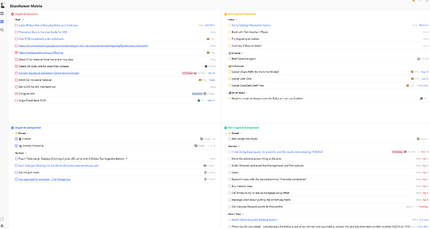The width and height of the screenshot is (430, 229).
Task: Tick the Cut the gym mats checkbox
Action: [16, 172]
